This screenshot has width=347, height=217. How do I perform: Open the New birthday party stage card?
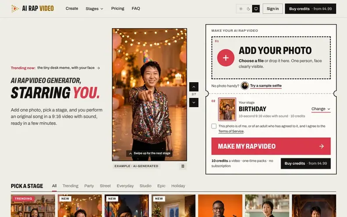(x=80, y=206)
